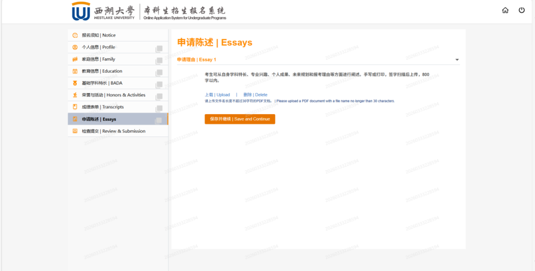Click the Upload link
Screen dimensions: 535x271
(x=217, y=94)
